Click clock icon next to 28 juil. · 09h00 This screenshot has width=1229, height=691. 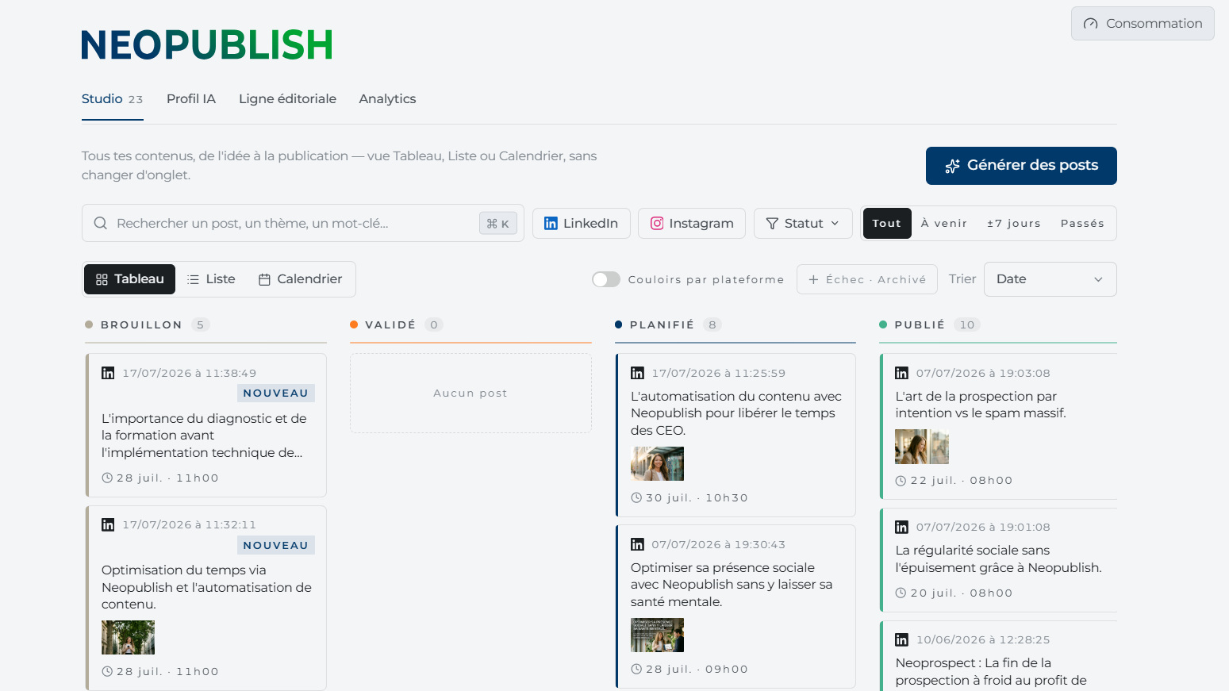pos(636,669)
